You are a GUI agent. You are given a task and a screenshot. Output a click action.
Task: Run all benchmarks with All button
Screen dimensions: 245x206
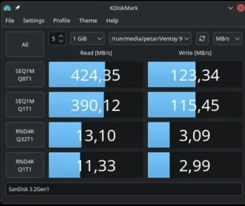[25, 44]
